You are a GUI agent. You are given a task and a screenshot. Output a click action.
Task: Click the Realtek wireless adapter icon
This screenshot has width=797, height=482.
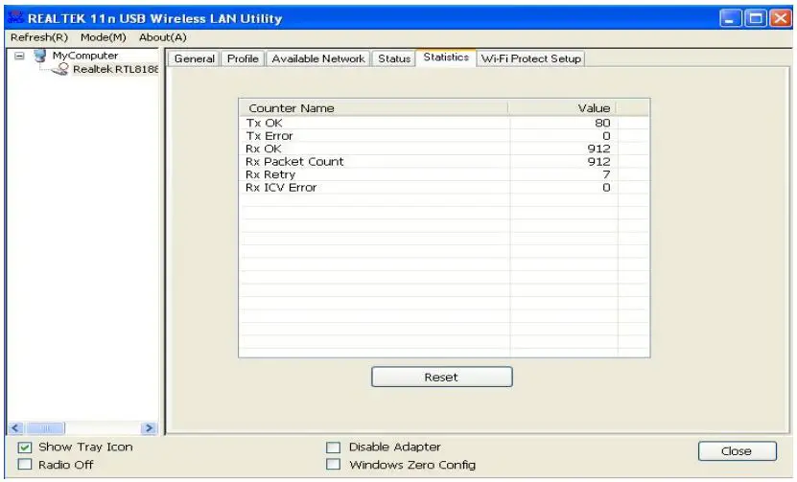[60, 70]
